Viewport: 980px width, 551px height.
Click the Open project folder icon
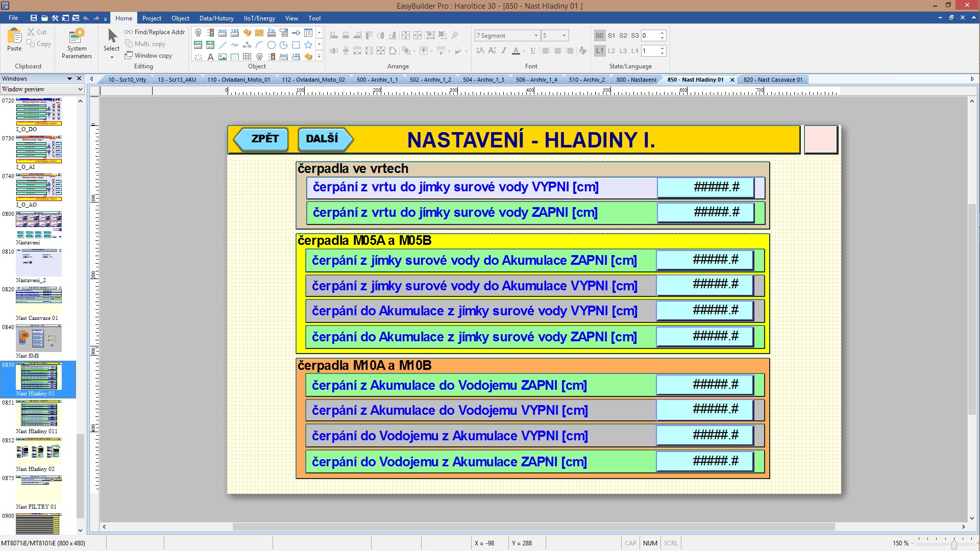44,18
